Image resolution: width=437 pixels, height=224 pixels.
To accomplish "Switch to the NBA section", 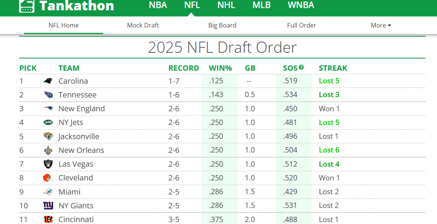I will click(x=158, y=5).
